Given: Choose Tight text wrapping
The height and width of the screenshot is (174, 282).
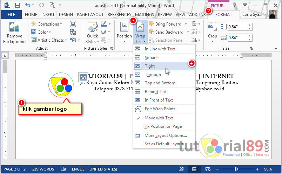Looking at the screenshot, I should point(164,66).
